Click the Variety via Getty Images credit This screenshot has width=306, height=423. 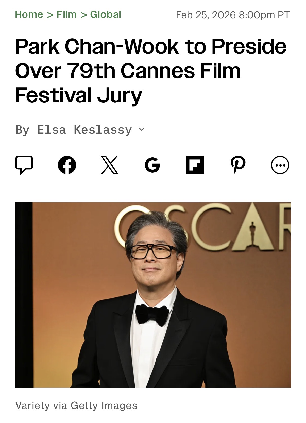point(76,405)
